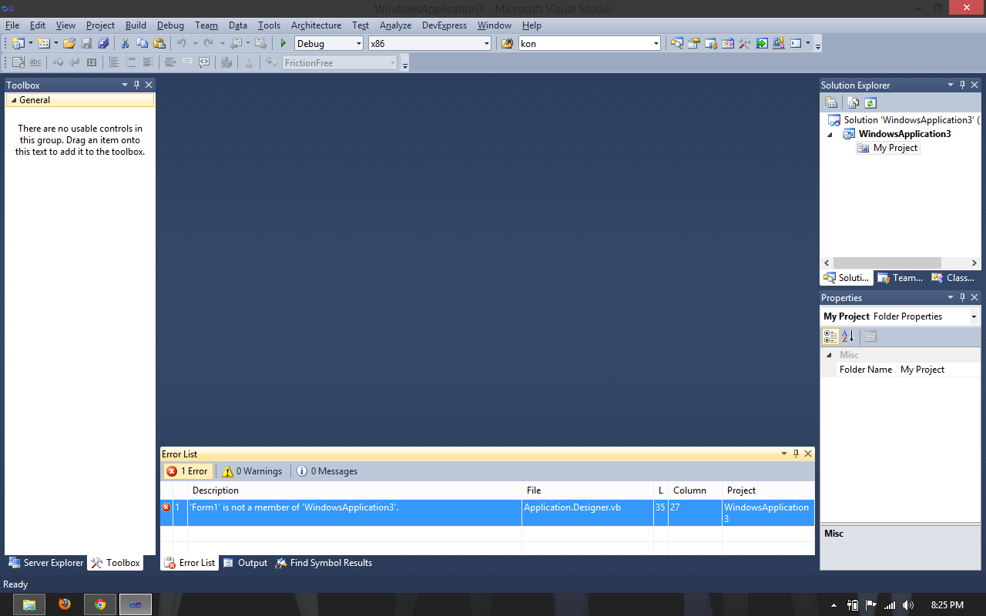Viewport: 986px width, 616px height.
Task: Click the Solution Explorer horizontal scrollbar
Action: point(887,263)
